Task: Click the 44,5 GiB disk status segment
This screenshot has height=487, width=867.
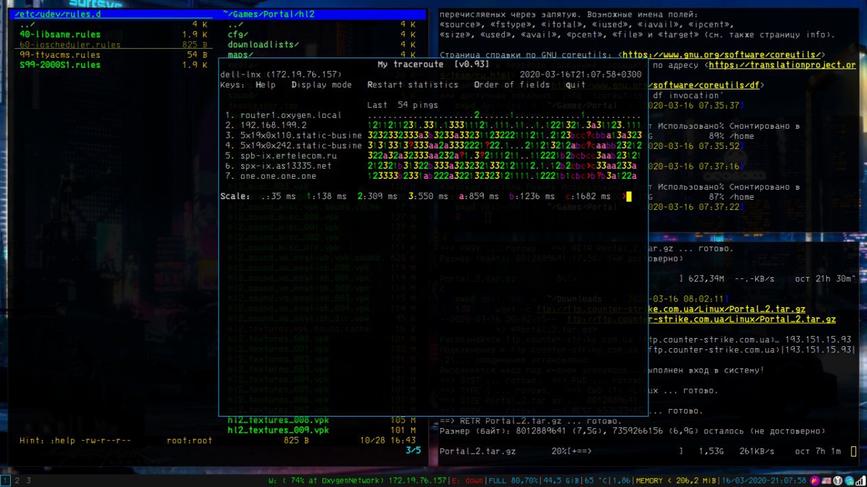Action: pos(561,480)
